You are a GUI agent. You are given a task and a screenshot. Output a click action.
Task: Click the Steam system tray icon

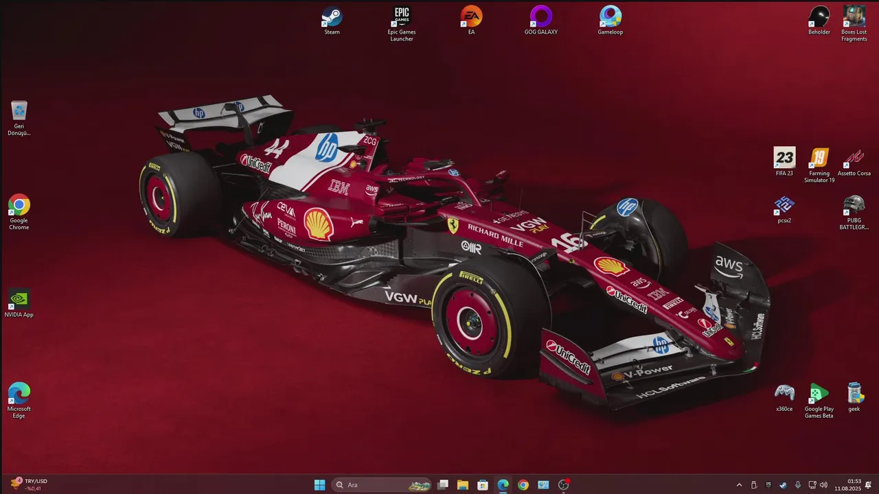783,485
